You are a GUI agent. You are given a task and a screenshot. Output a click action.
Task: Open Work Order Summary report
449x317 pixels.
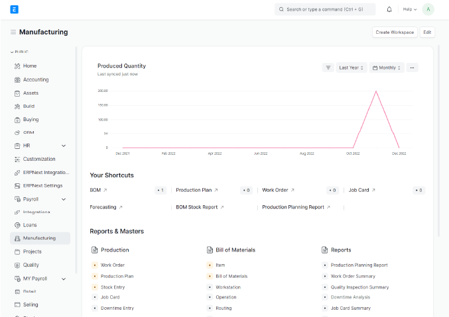pyautogui.click(x=353, y=277)
